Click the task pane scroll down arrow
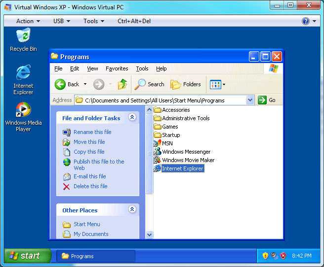Image resolution: width=324 pixels, height=267 pixels. tap(149, 234)
